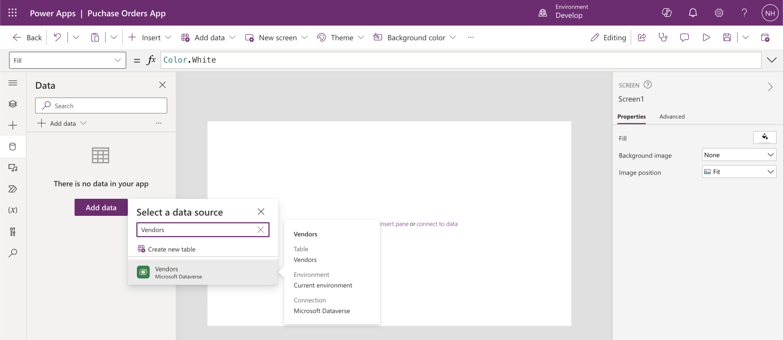Image resolution: width=783 pixels, height=340 pixels.
Task: Expand the save options dropdown
Action: coord(745,38)
